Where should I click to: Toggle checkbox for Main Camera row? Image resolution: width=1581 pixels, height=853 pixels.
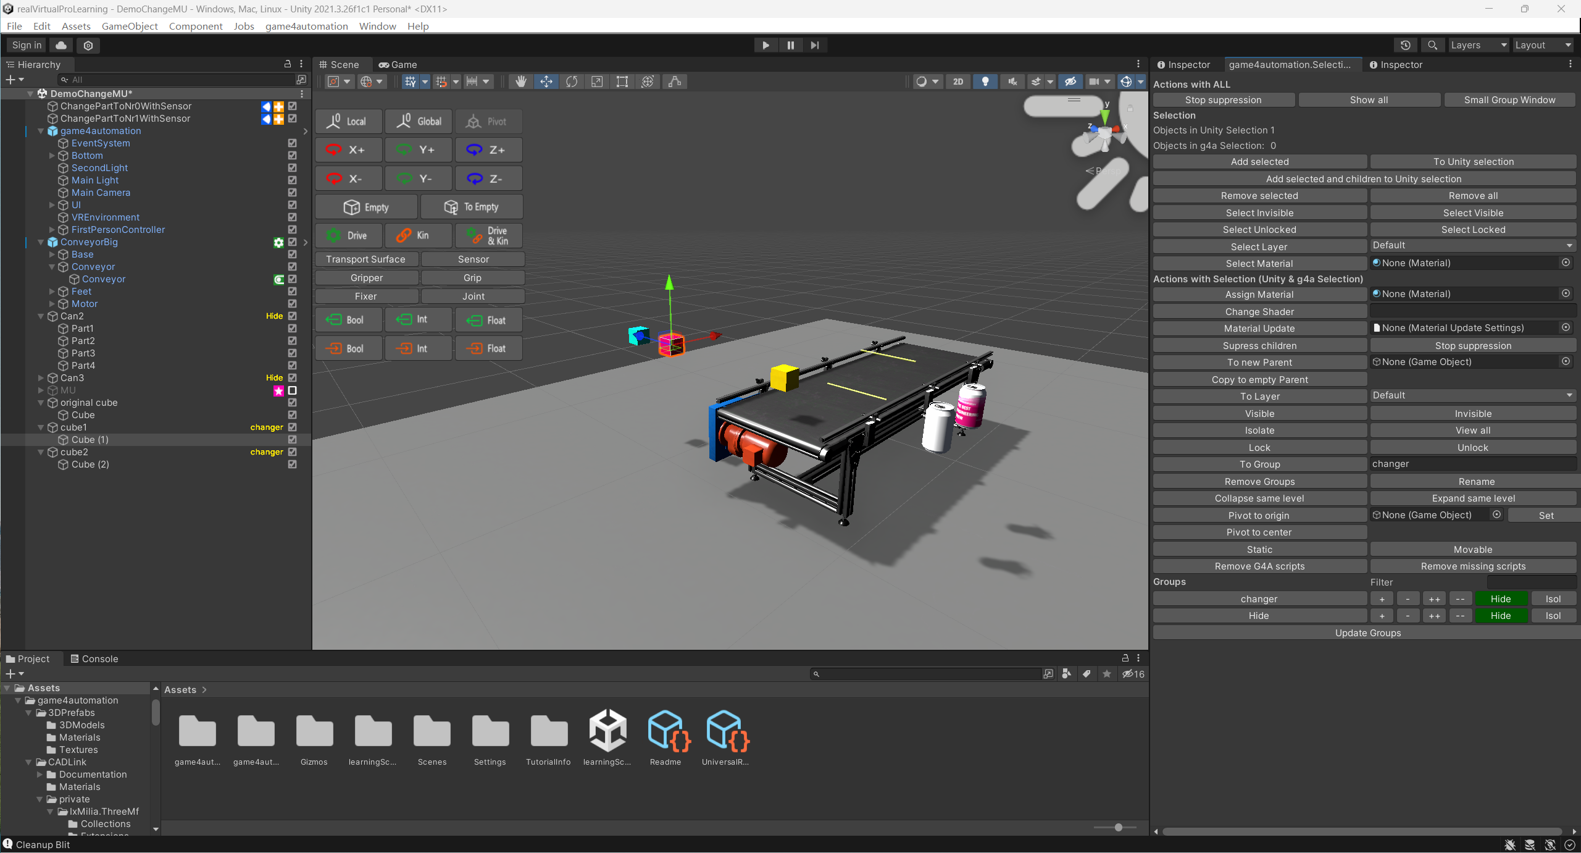click(x=293, y=193)
